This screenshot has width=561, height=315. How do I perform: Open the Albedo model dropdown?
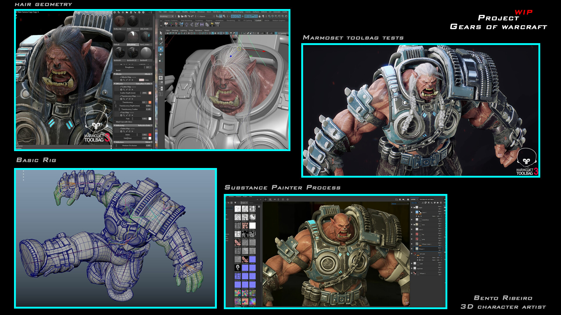click(x=148, y=74)
